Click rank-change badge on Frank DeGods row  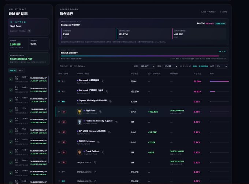pos(64,152)
